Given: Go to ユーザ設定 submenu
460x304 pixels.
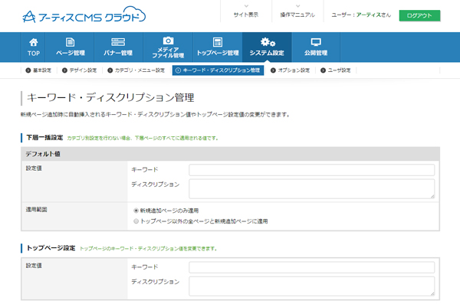Looking at the screenshot, I should point(339,70).
